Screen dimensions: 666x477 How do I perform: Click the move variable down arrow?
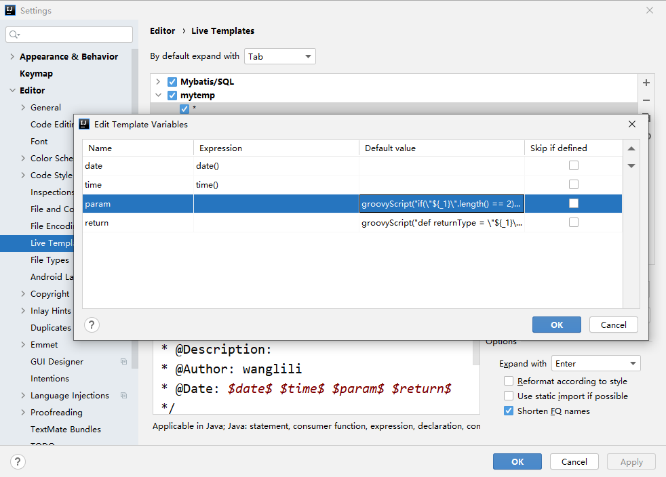pyautogui.click(x=631, y=166)
